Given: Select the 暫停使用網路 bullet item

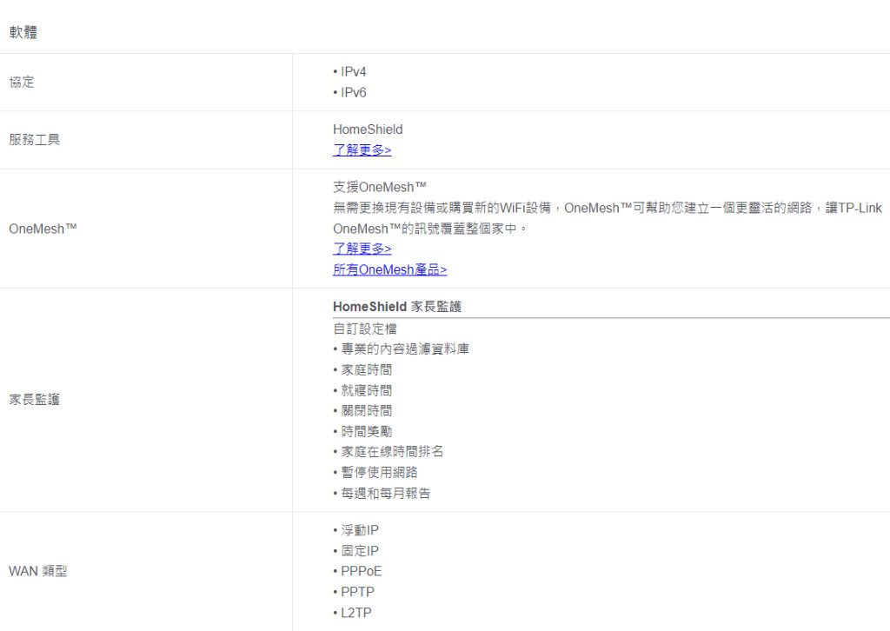Looking at the screenshot, I should tap(381, 473).
